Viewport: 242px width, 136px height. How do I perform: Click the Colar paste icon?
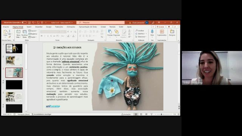[x=5, y=33]
